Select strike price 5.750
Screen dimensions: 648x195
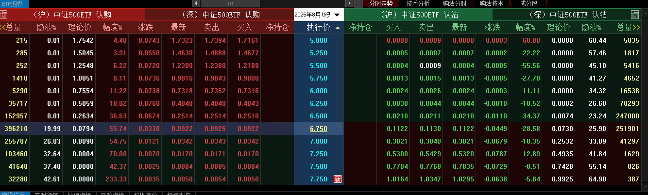318,78
